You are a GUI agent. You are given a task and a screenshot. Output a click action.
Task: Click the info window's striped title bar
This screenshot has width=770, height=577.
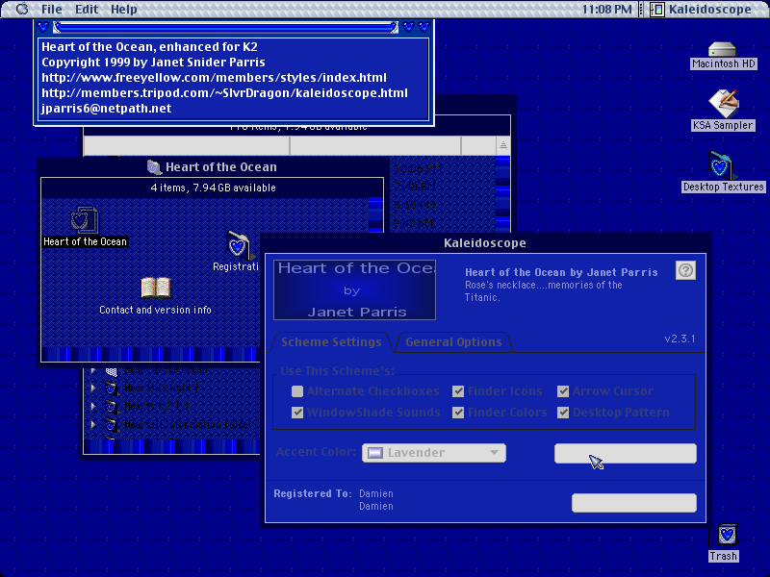(225, 28)
